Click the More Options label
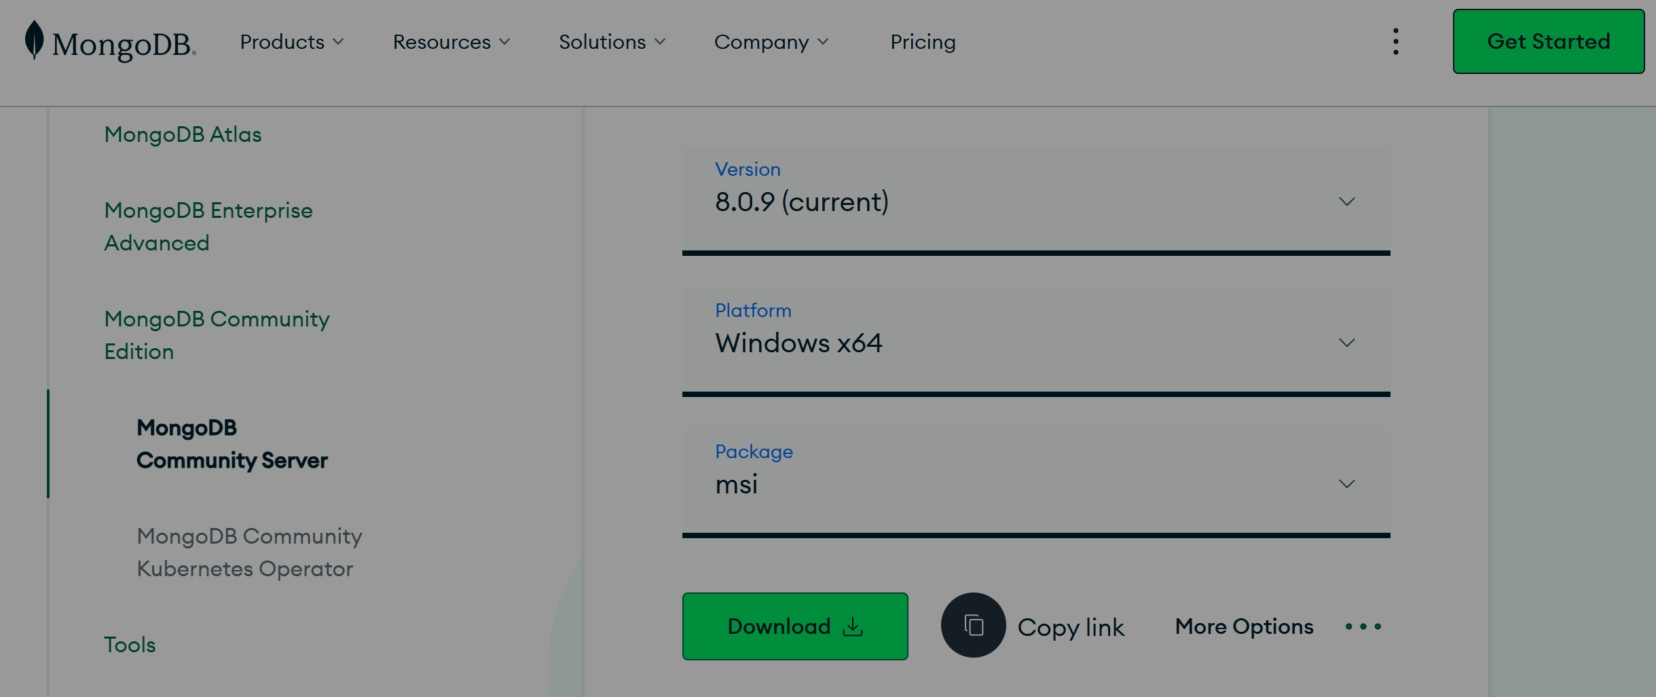Viewport: 1656px width, 697px height. pyautogui.click(x=1245, y=626)
